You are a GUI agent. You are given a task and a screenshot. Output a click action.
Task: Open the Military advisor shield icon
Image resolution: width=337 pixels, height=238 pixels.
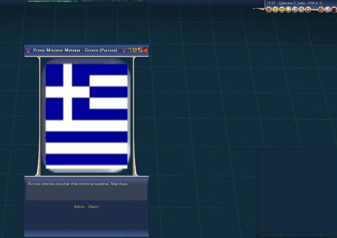295,10
